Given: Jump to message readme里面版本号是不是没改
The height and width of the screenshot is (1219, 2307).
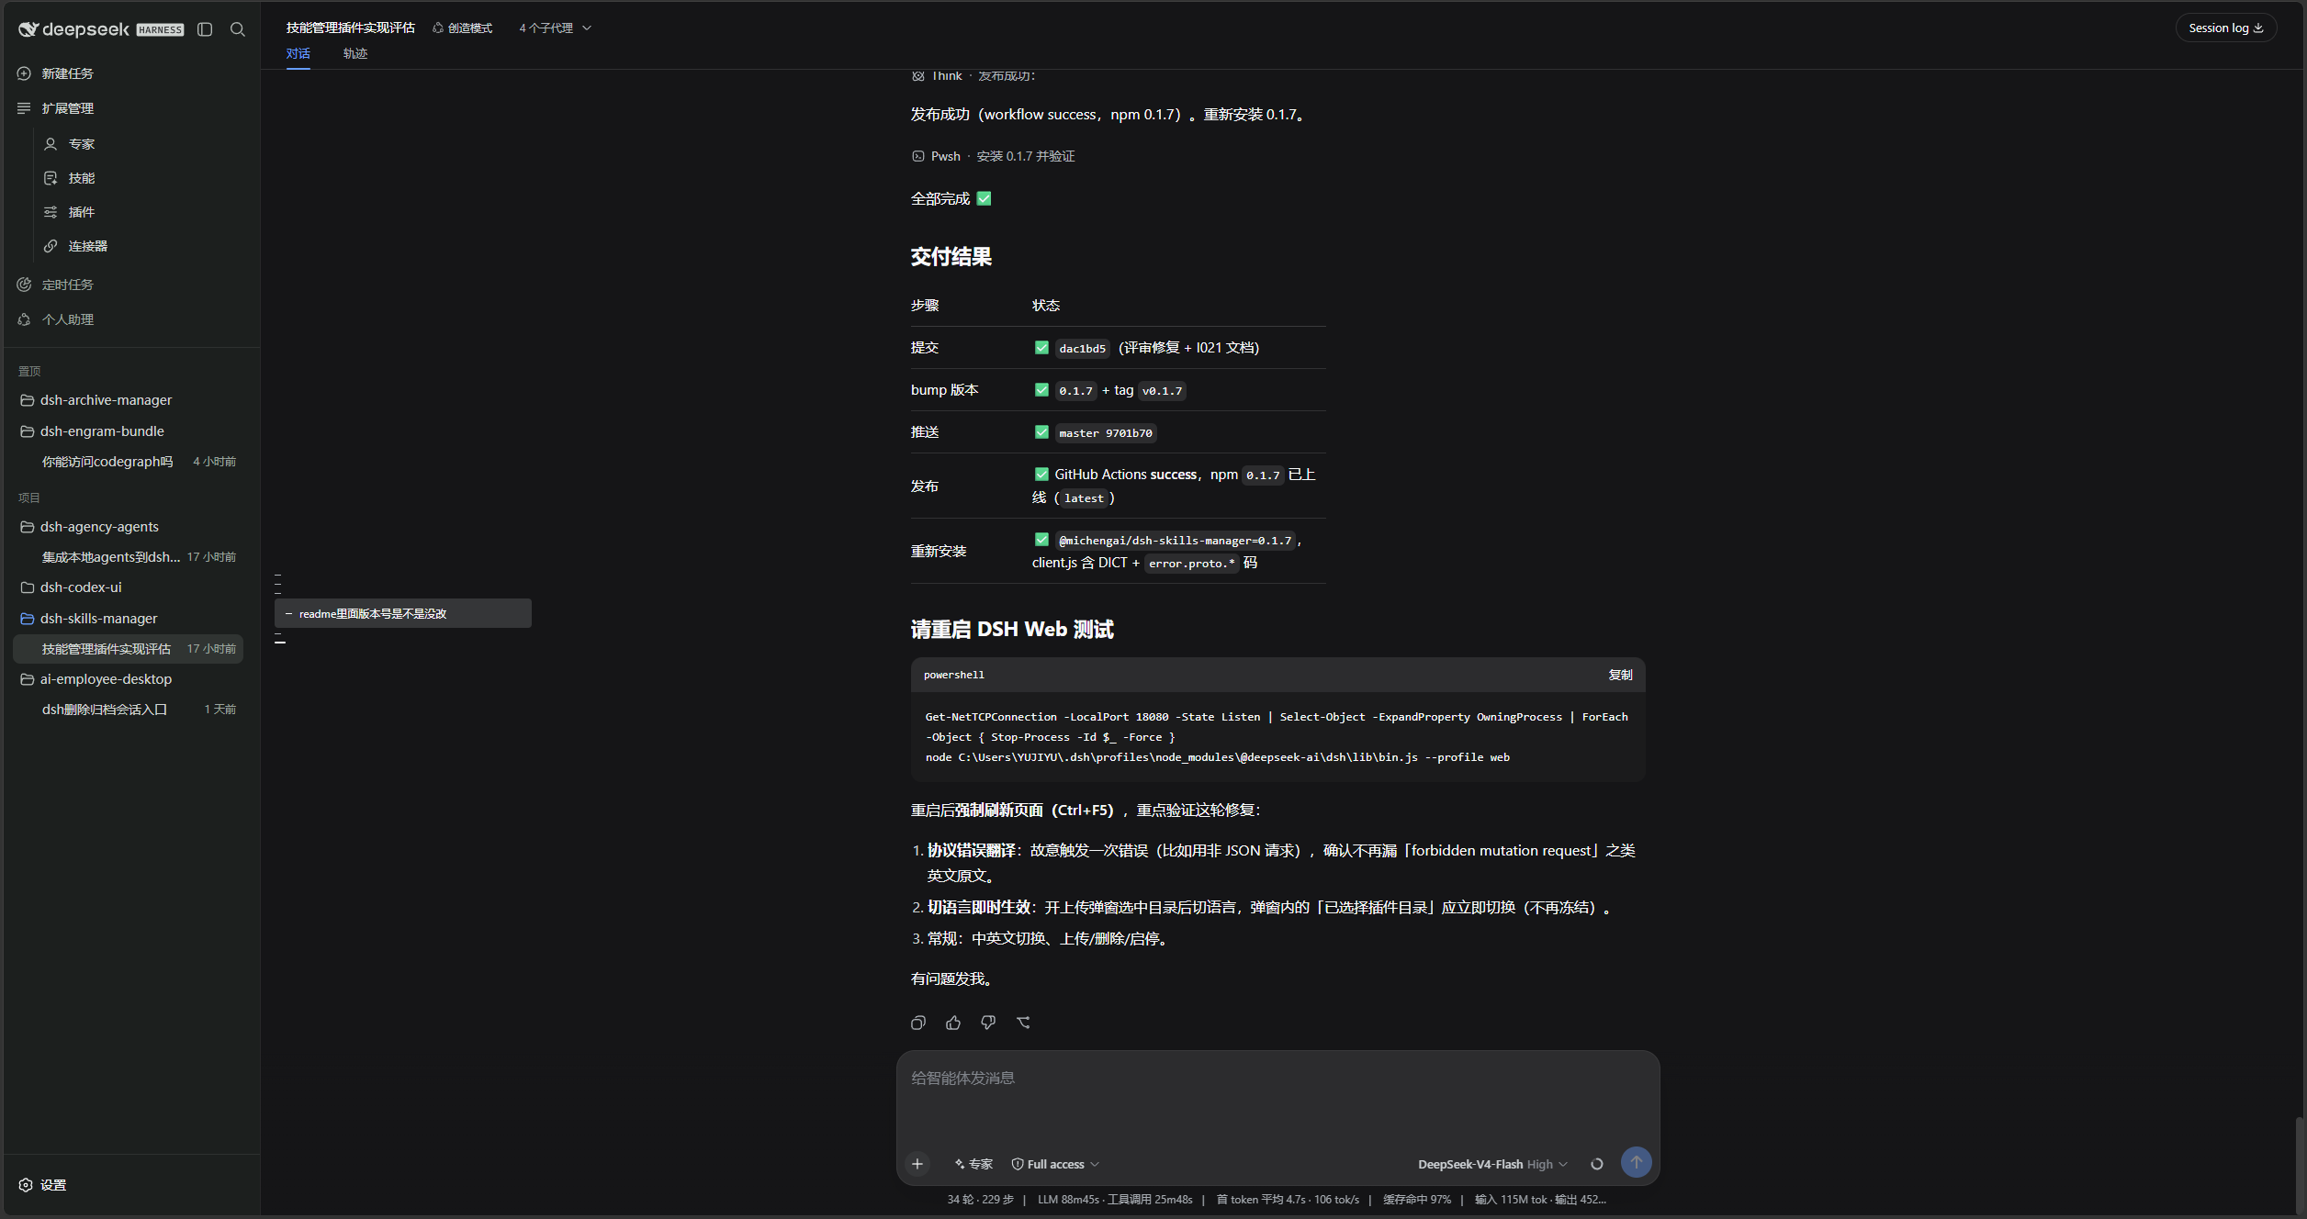Looking at the screenshot, I should (x=403, y=613).
